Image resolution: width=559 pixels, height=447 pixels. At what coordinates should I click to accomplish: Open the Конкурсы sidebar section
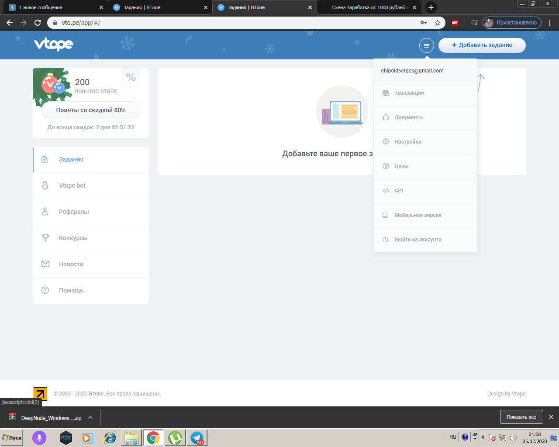(x=91, y=238)
